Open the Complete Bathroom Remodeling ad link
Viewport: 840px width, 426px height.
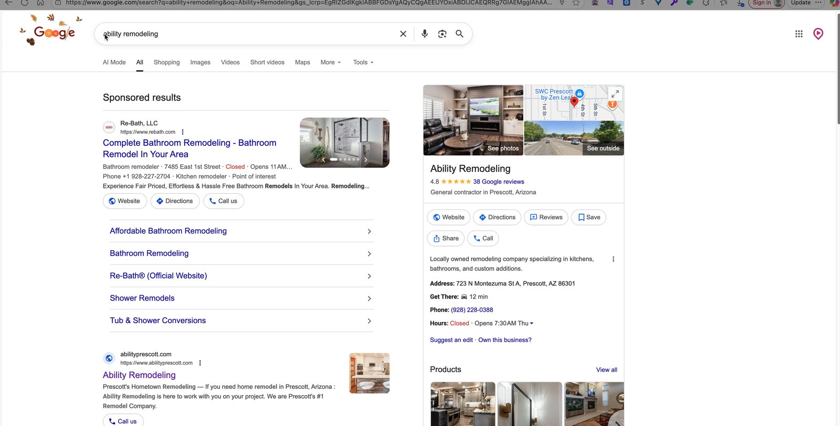click(190, 148)
